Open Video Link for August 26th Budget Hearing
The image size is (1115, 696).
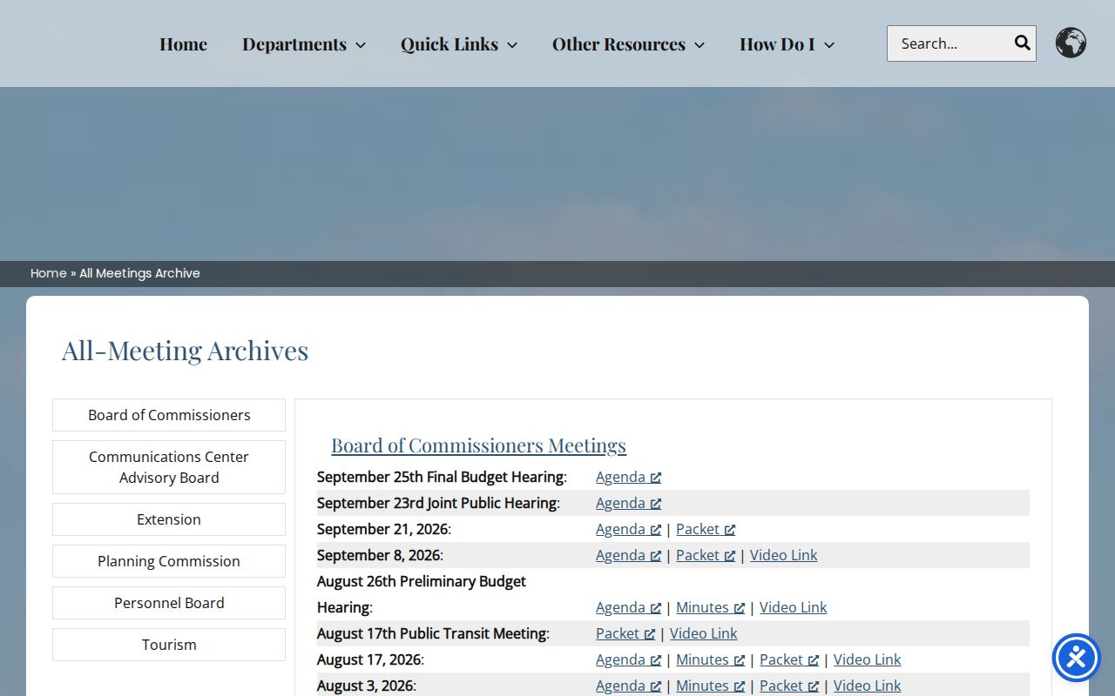(793, 607)
